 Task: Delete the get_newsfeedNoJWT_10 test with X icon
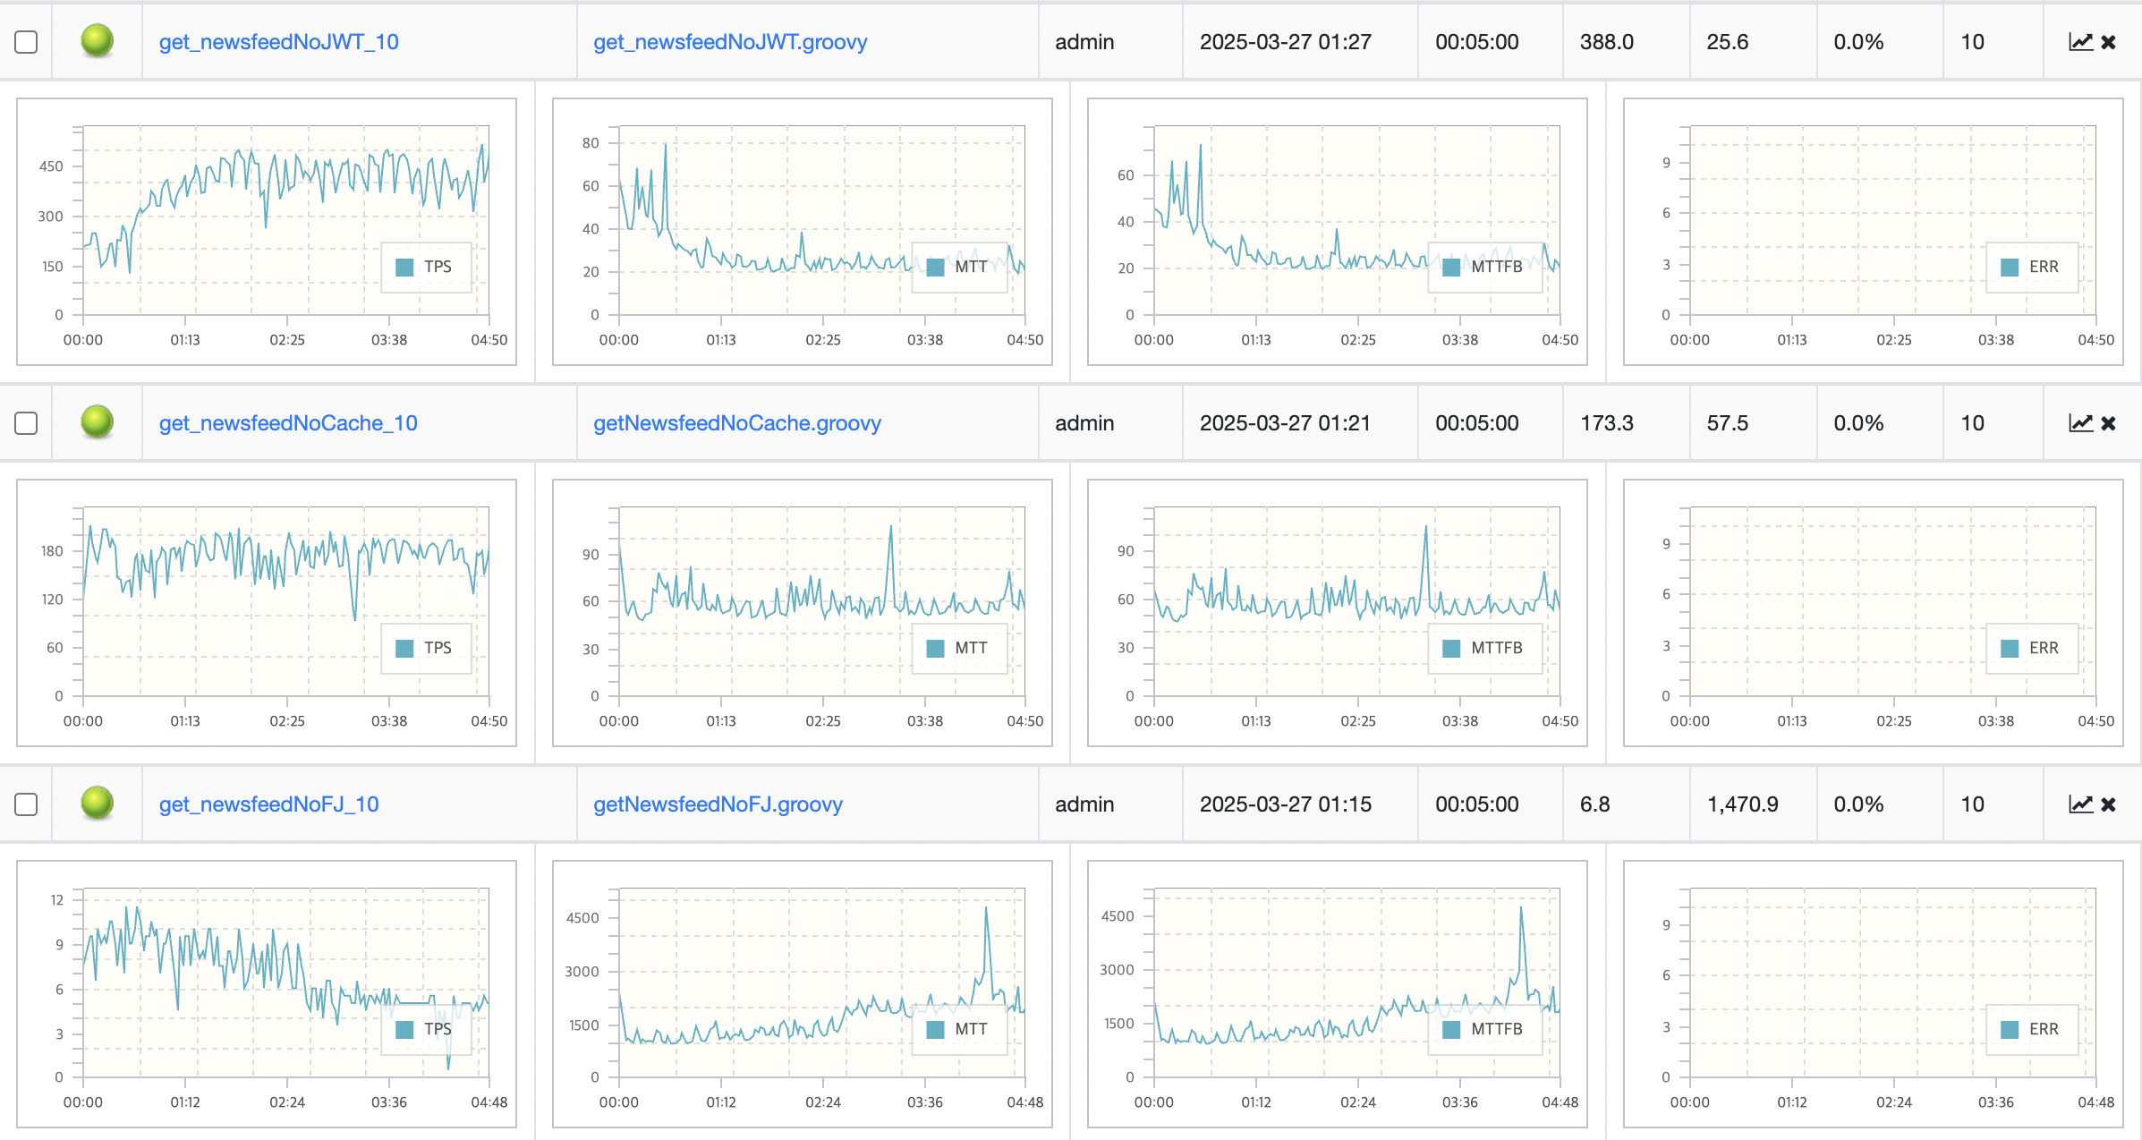[2109, 42]
